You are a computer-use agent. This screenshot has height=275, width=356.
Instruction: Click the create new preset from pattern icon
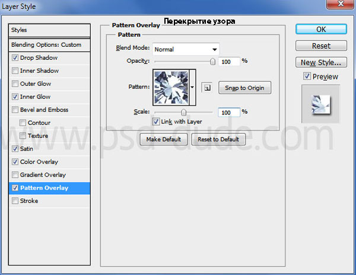(x=206, y=88)
